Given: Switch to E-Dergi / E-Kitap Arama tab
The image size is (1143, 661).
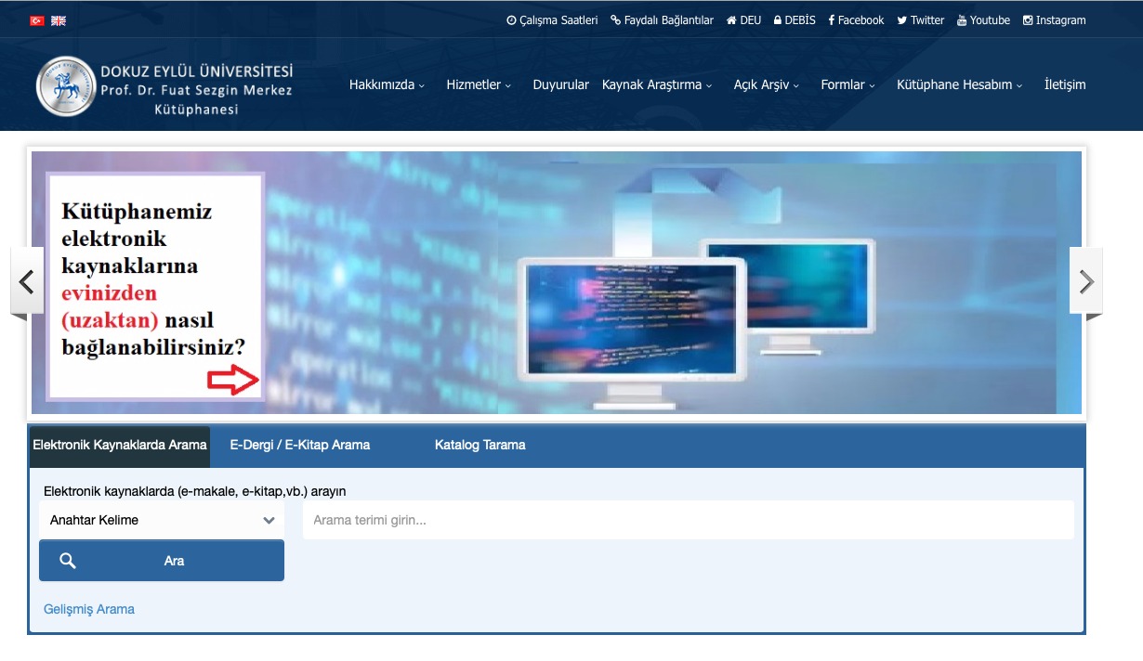Looking at the screenshot, I should tap(300, 445).
